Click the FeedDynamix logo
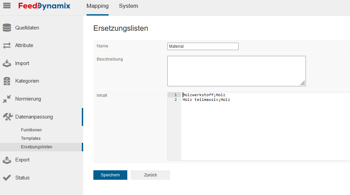The height and width of the screenshot is (195, 350). (x=44, y=6)
